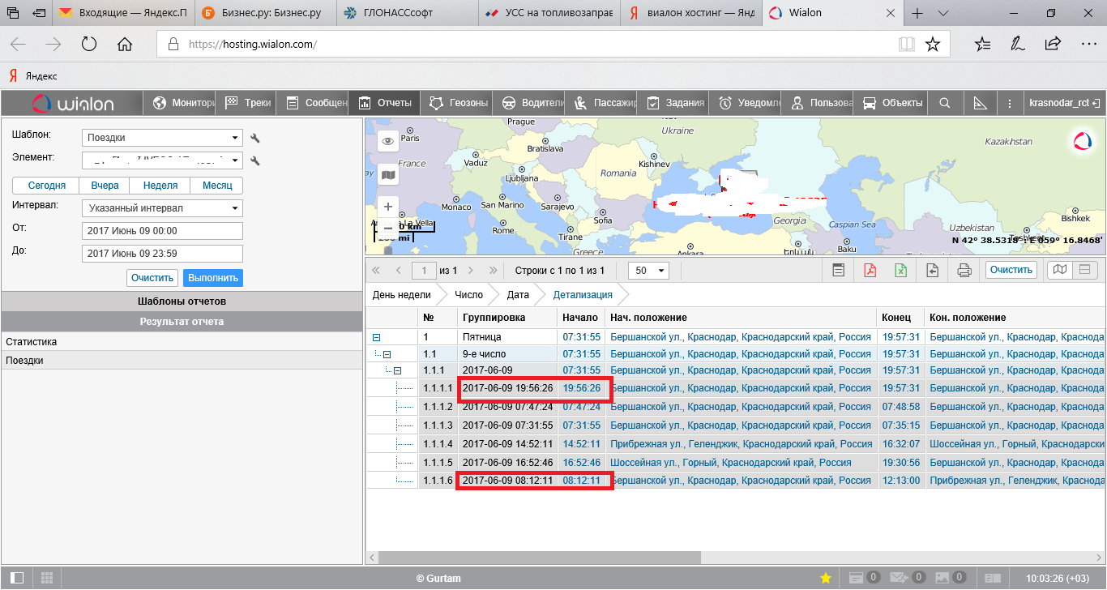Viewport: 1107px width, 590px height.
Task: Open the Треки tab
Action: pyautogui.click(x=247, y=103)
